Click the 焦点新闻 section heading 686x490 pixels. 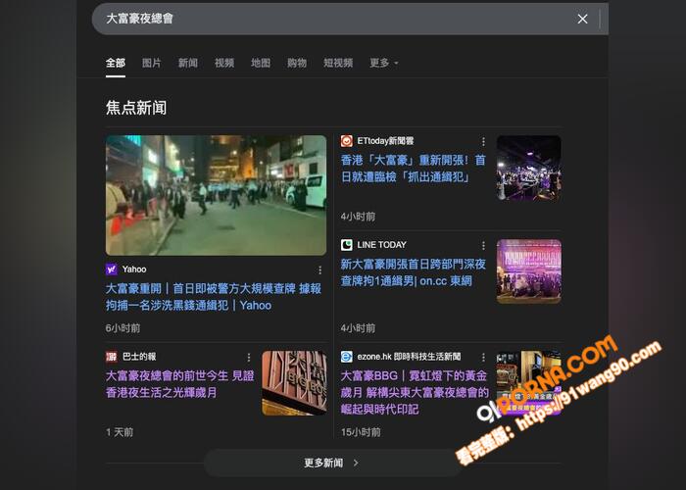[x=136, y=107]
